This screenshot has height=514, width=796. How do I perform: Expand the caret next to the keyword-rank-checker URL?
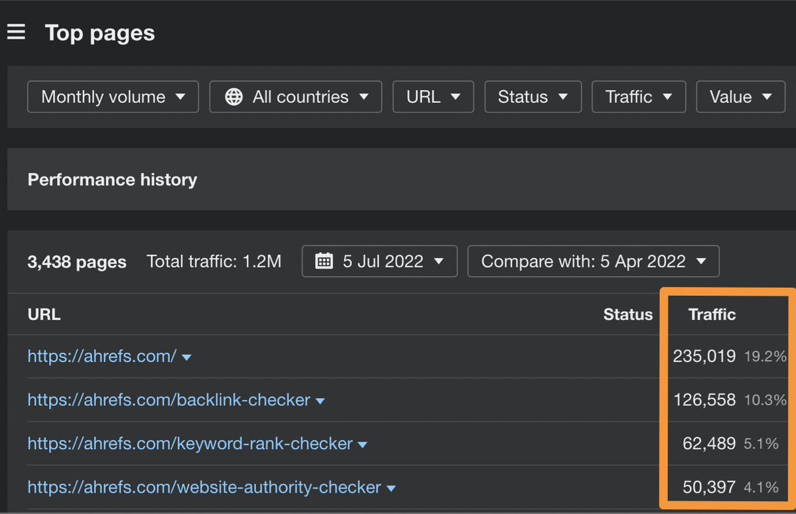coord(362,445)
